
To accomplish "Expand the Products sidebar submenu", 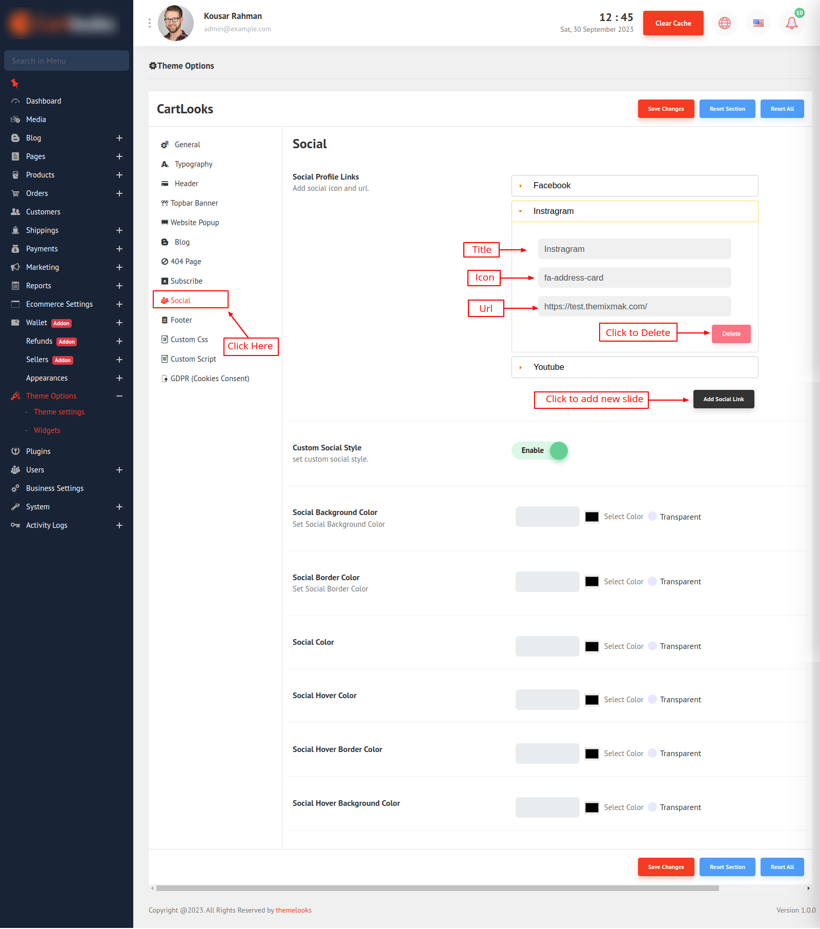I will pos(119,175).
